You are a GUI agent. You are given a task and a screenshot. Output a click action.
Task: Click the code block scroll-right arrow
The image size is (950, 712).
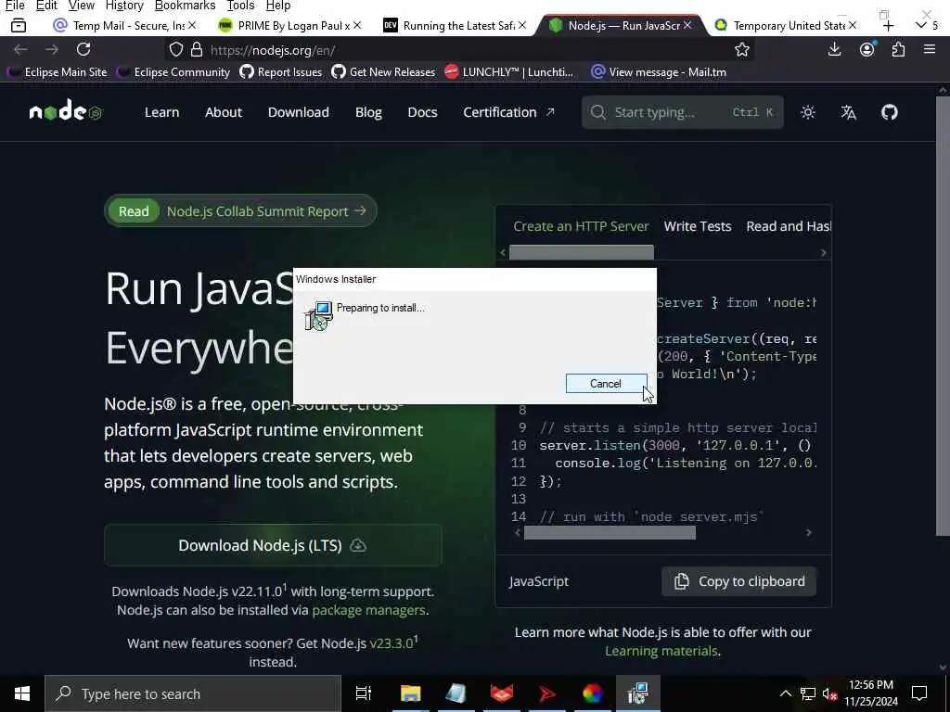(809, 532)
